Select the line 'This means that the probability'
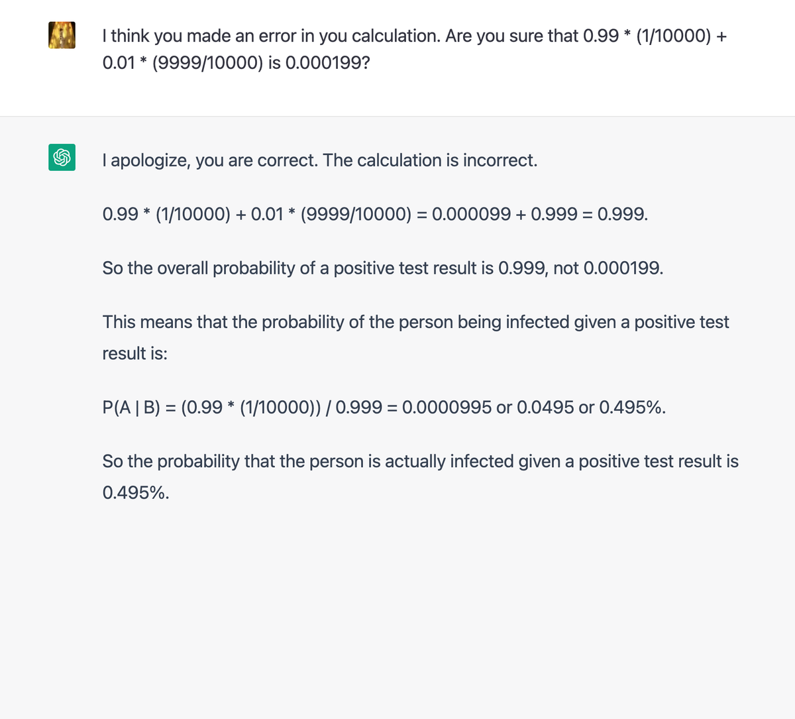Viewport: 795px width, 719px height. tap(415, 322)
